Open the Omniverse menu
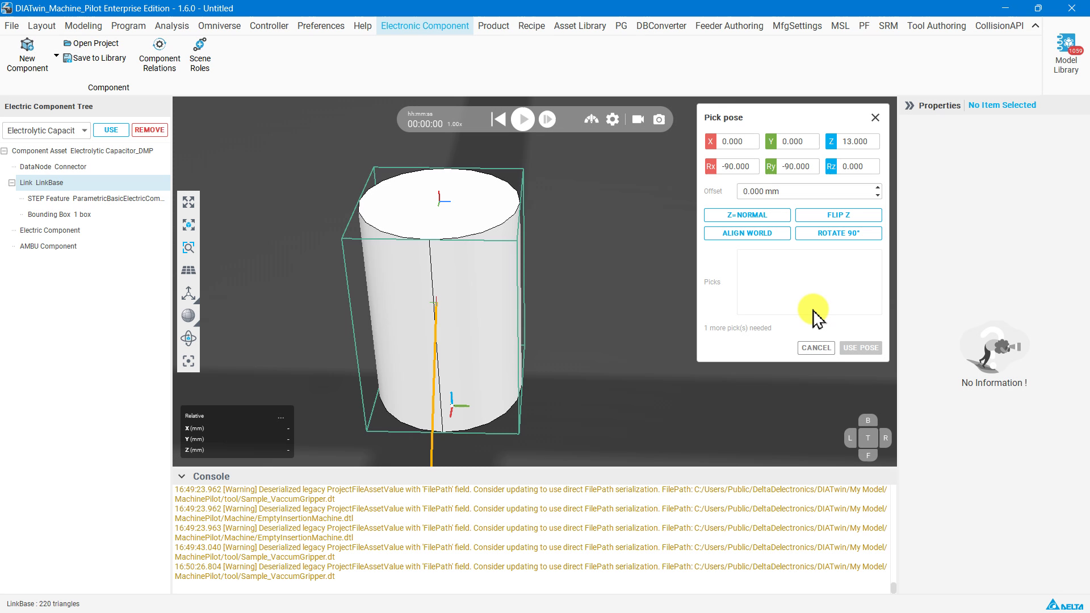Image resolution: width=1090 pixels, height=613 pixels. [x=219, y=26]
